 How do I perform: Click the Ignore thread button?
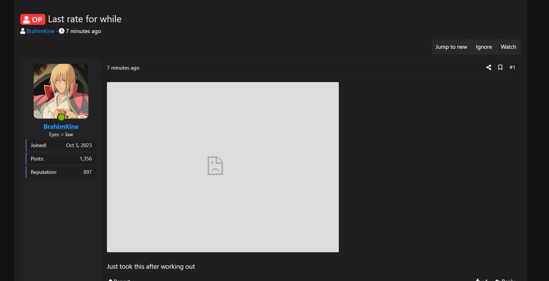pyautogui.click(x=484, y=47)
